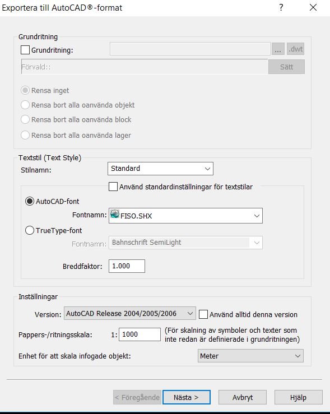Click the globe icon beside FISO.SHX

115,214
